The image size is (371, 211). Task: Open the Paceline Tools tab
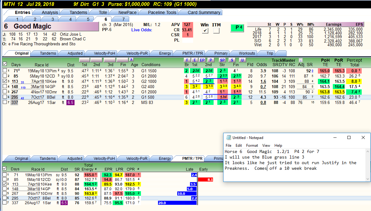click(x=162, y=12)
